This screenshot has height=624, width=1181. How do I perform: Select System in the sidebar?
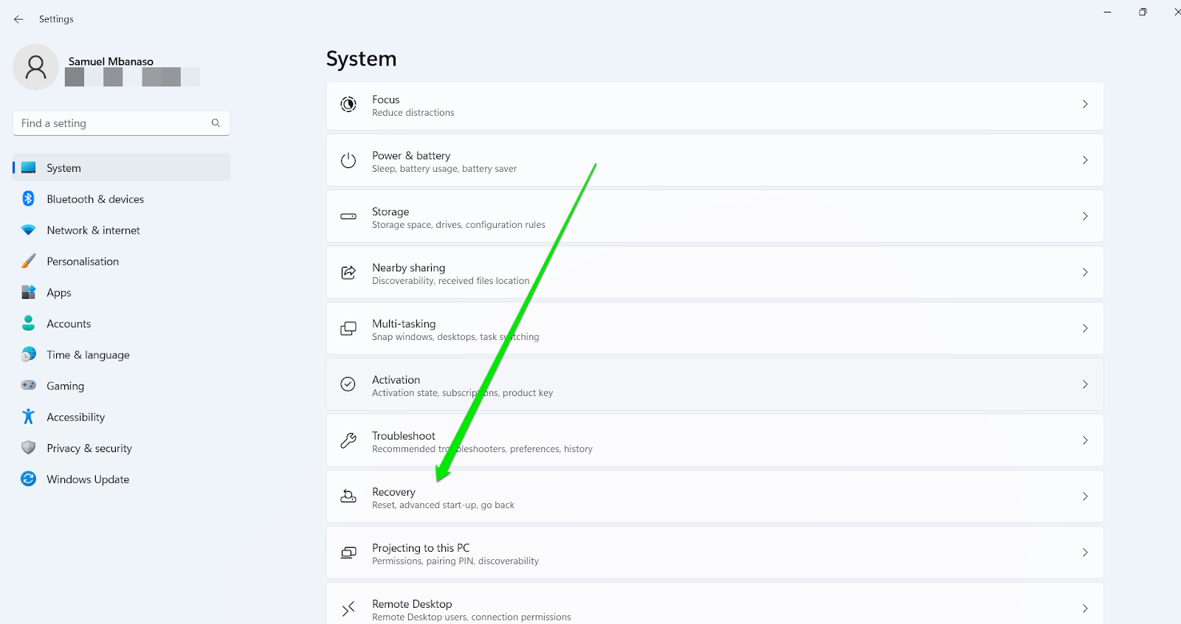coord(122,167)
